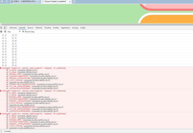Click log row i: 1 j: 3

pyautogui.click(x=96, y=35)
